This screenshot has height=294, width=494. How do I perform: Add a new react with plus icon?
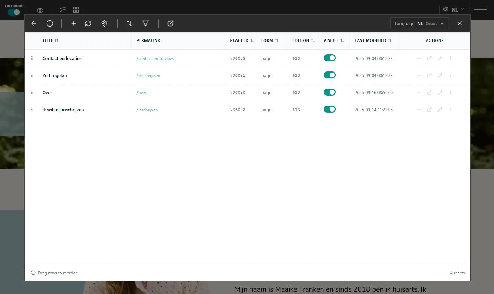click(x=74, y=23)
